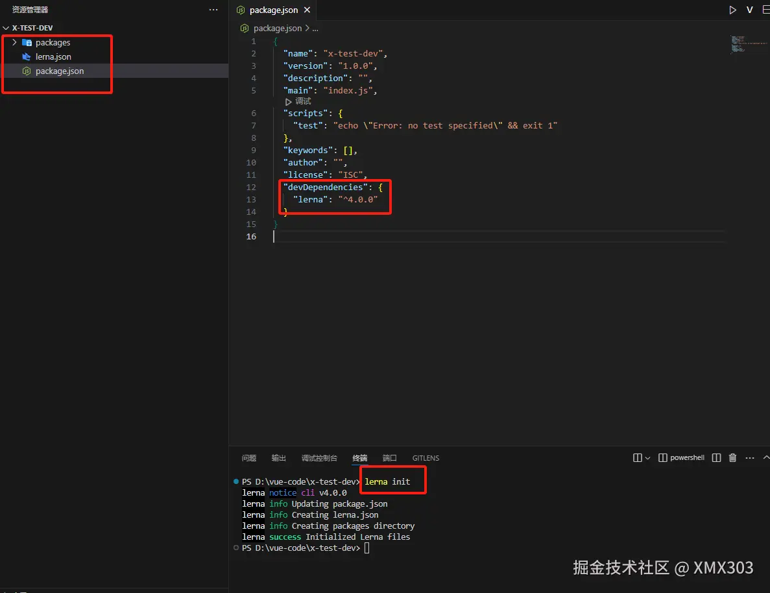Viewport: 770px width, 593px height.
Task: Click the breadcrumb ellipsis after package.json
Action: click(x=315, y=29)
